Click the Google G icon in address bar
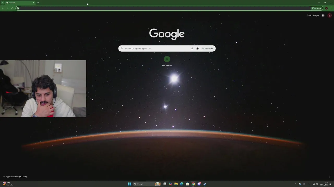 click(18, 8)
